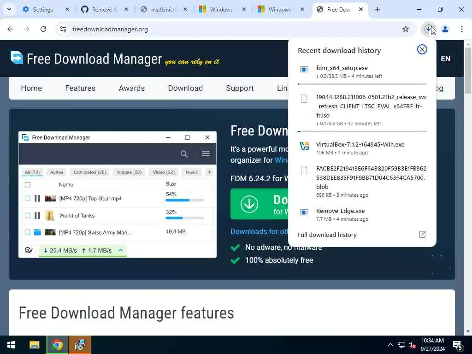Screen dimensions: 472x354
Task: Click the browser back arrow
Action: point(10,29)
